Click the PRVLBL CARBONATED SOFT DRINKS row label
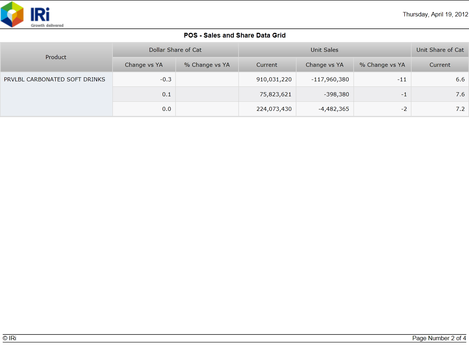The image size is (469, 345). (x=54, y=80)
